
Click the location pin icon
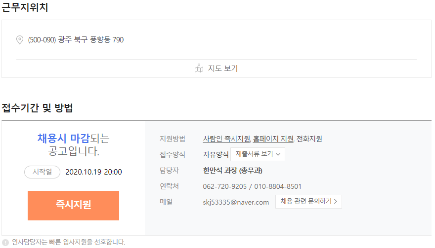[x=20, y=40]
